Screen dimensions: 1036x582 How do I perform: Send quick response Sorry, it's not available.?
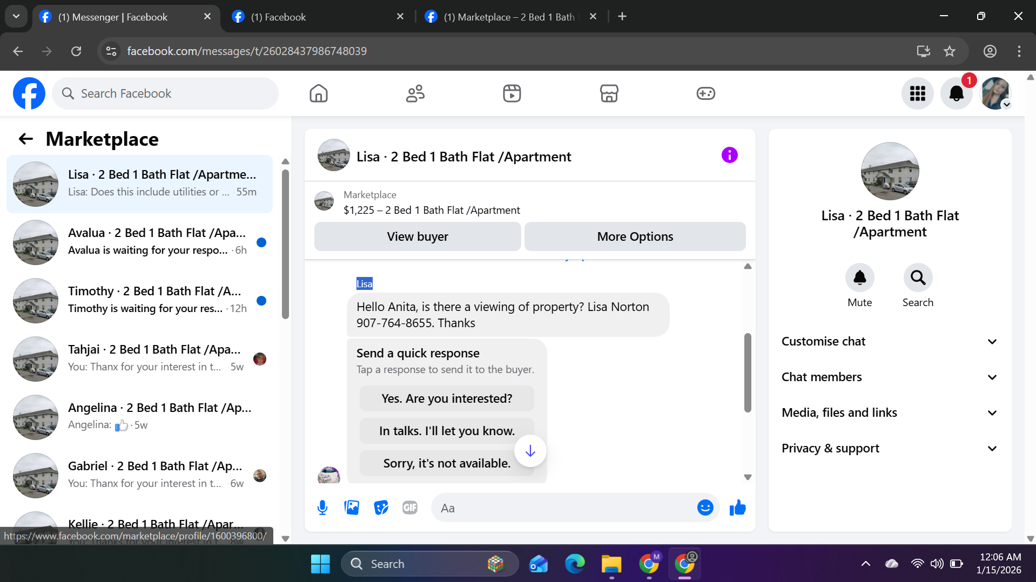[x=447, y=463]
